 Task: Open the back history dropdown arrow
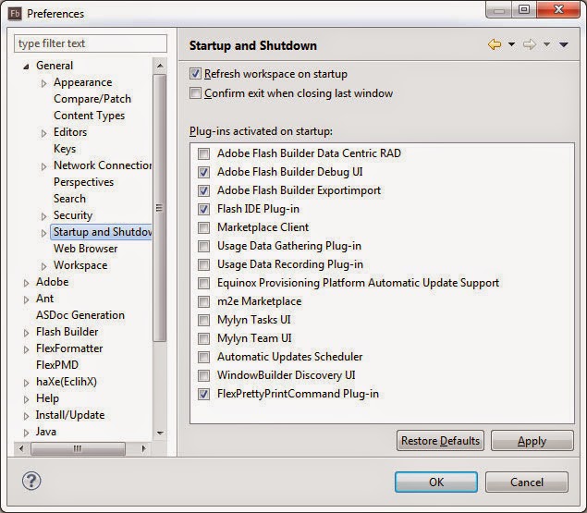[511, 44]
